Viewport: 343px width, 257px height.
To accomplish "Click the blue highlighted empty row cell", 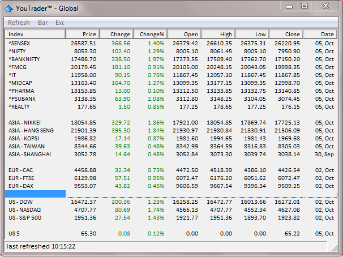I will pyautogui.click(x=35, y=194).
